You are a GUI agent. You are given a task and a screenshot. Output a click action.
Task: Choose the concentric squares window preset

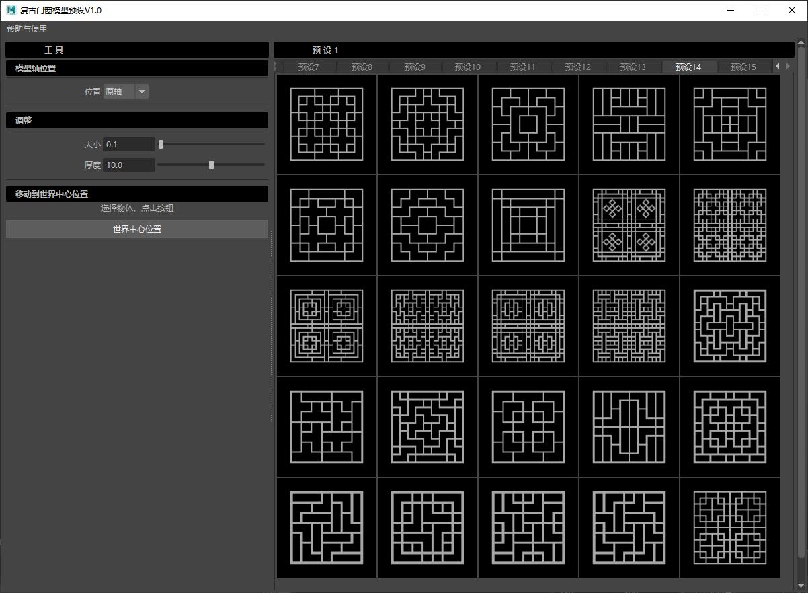[528, 225]
